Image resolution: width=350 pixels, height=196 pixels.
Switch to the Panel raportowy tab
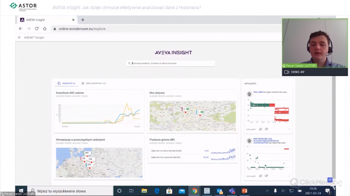(x=94, y=84)
